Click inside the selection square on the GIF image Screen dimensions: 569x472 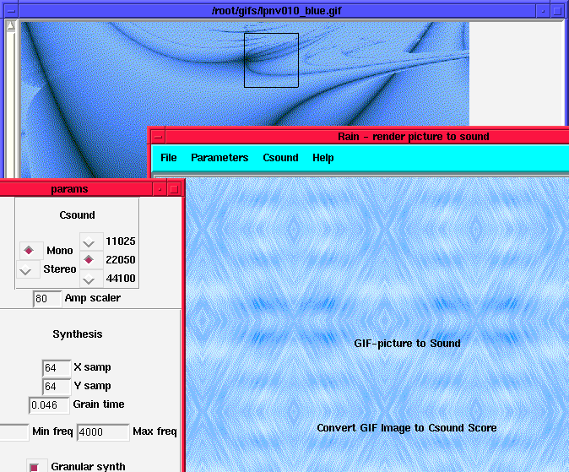click(x=271, y=60)
